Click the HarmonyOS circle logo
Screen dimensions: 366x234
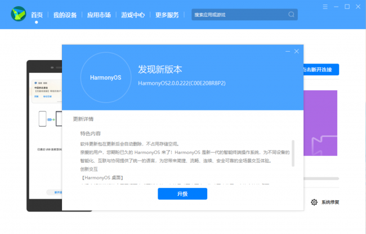(x=106, y=77)
